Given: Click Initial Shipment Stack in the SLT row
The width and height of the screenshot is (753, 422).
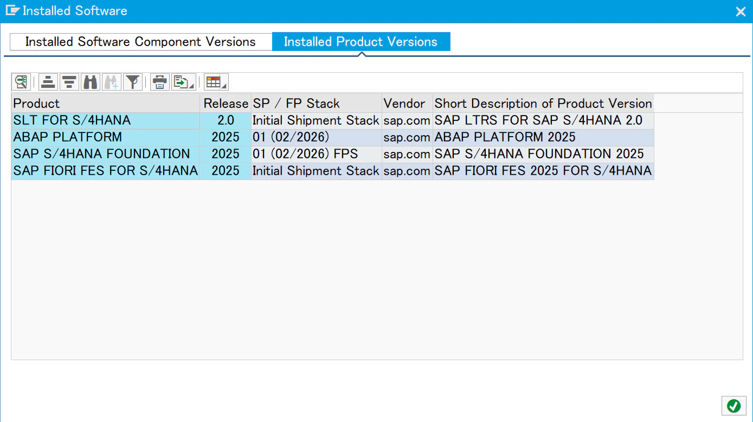Looking at the screenshot, I should tap(317, 120).
